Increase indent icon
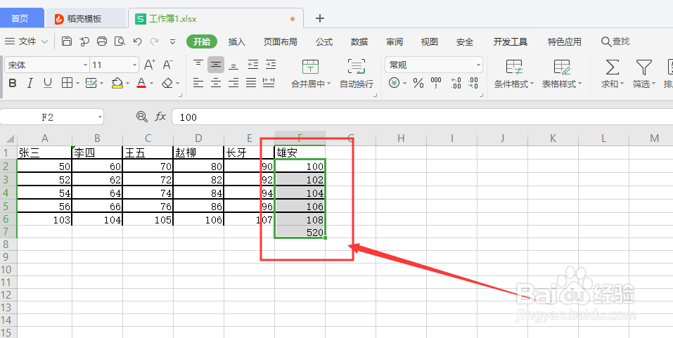The height and width of the screenshot is (338, 673). coord(271,65)
